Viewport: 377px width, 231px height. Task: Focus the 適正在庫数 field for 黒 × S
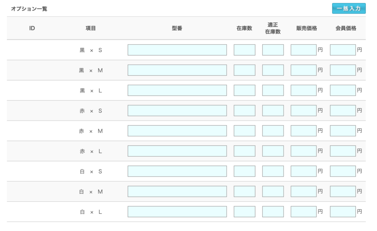273,50
